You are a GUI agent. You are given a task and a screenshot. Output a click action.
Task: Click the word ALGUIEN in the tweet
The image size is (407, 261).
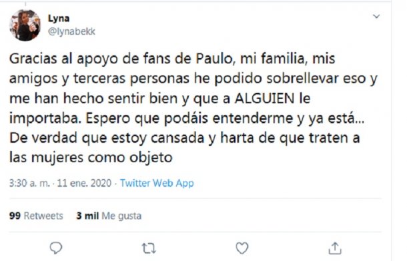pyautogui.click(x=264, y=98)
